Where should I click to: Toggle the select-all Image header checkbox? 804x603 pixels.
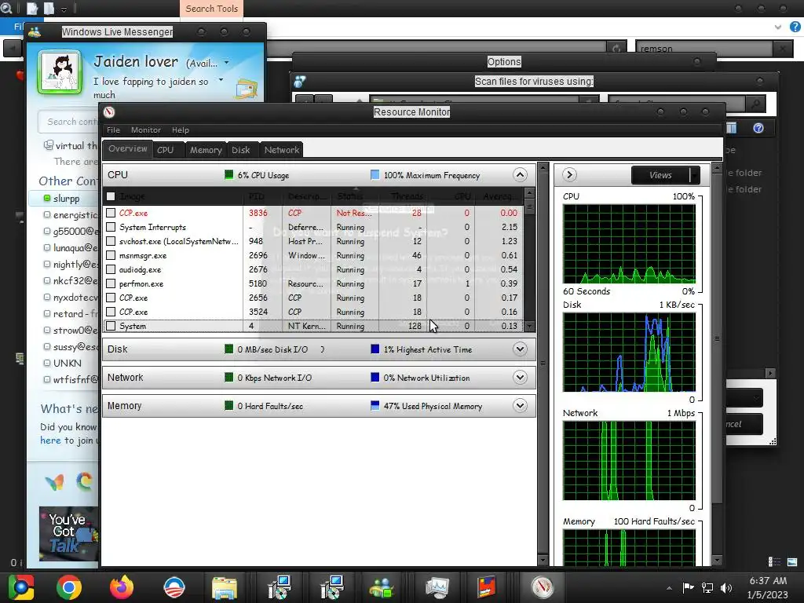click(111, 196)
